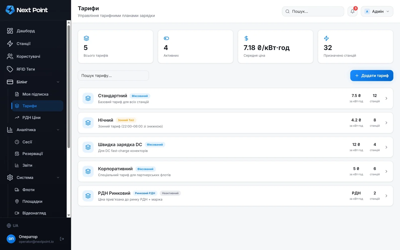
Task: Open Площадки menu item
Action: point(37,201)
